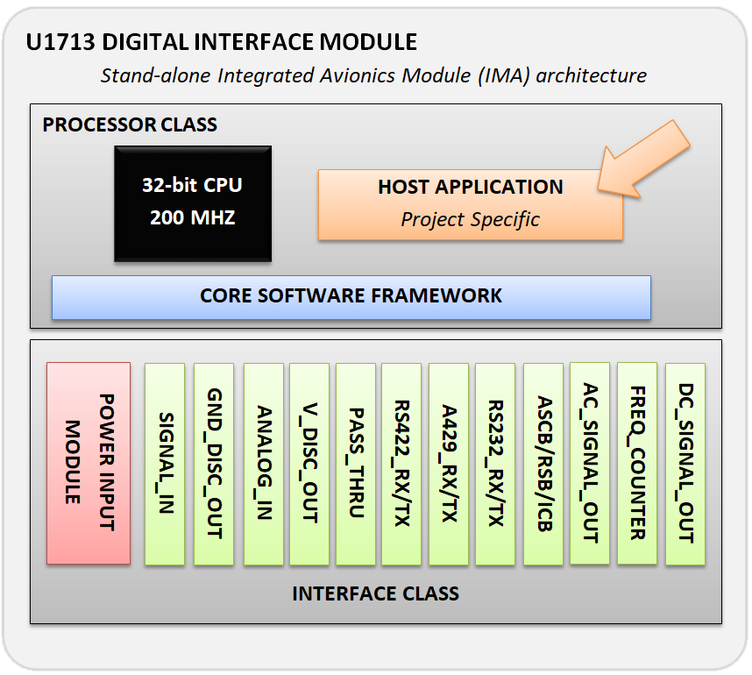Viewport: 752px width, 675px height.
Task: Click the PASS_THRU interface bar
Action: click(356, 464)
